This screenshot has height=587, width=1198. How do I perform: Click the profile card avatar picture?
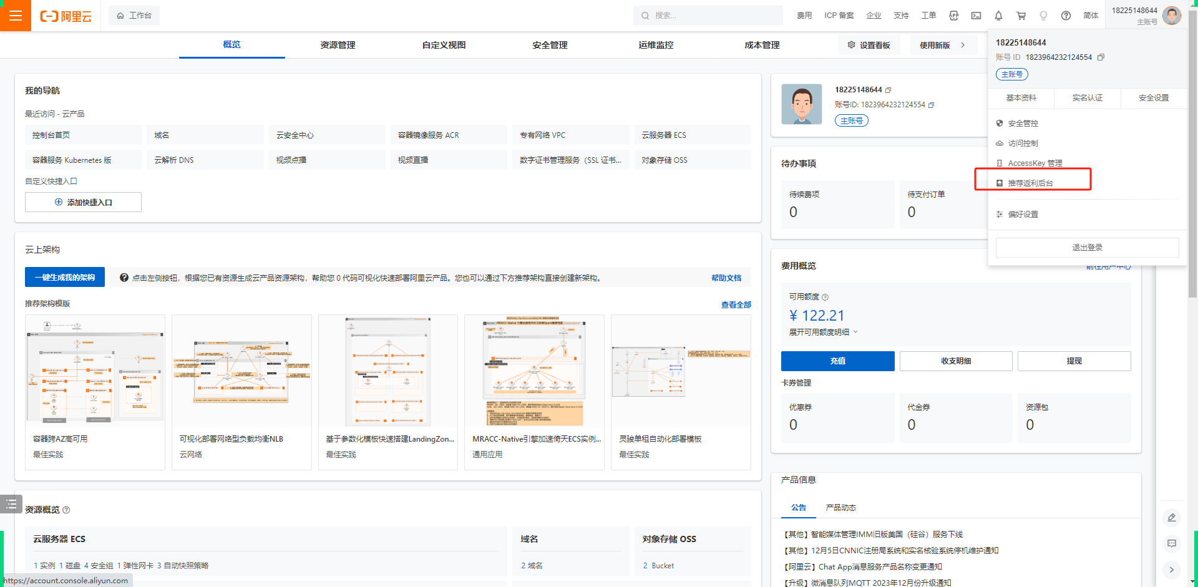[x=802, y=104]
